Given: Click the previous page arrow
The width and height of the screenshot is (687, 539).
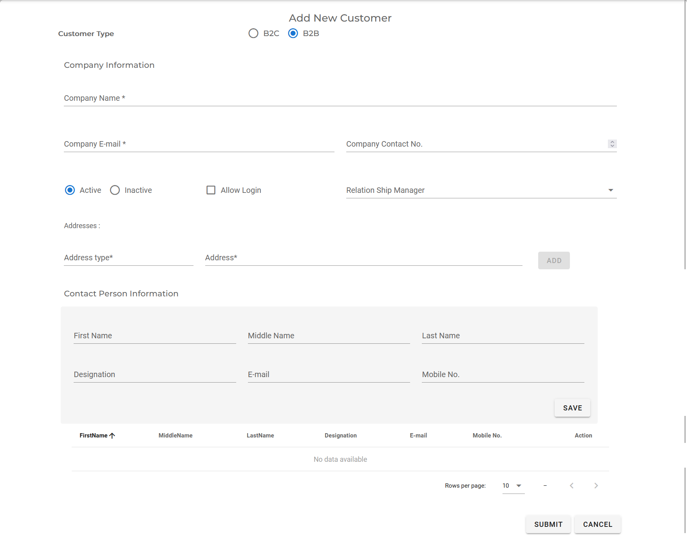Looking at the screenshot, I should click(x=571, y=485).
